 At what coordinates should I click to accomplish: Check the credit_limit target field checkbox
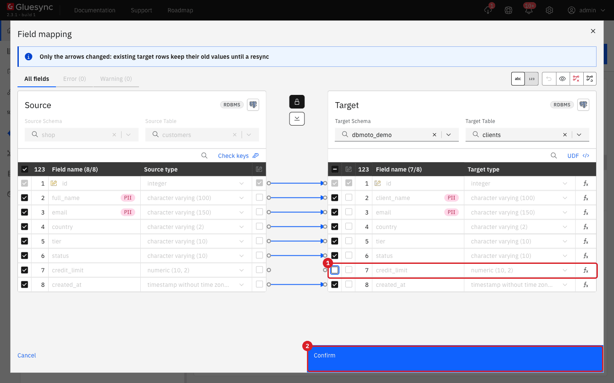tap(335, 270)
